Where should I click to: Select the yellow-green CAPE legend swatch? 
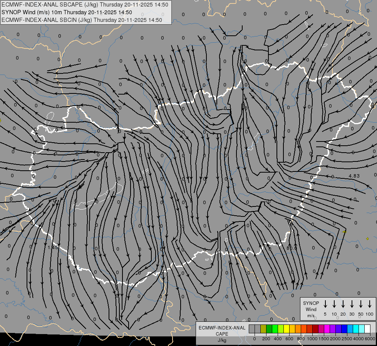pos(281,329)
